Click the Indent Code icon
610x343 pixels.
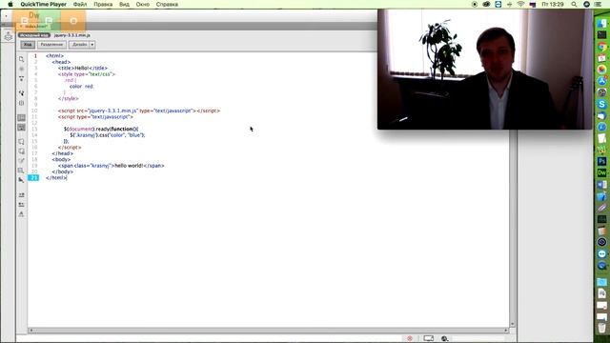(x=21, y=194)
